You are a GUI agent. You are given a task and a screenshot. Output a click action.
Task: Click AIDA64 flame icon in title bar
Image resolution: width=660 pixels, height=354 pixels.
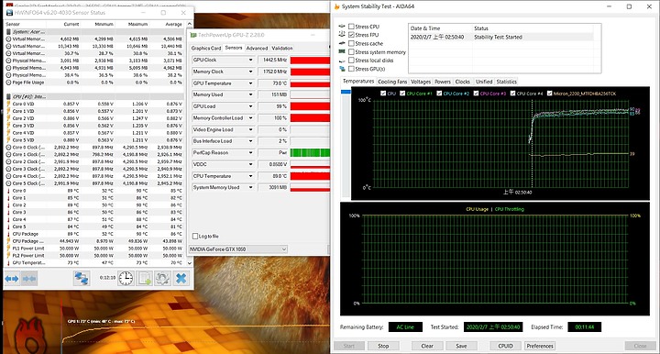point(336,6)
